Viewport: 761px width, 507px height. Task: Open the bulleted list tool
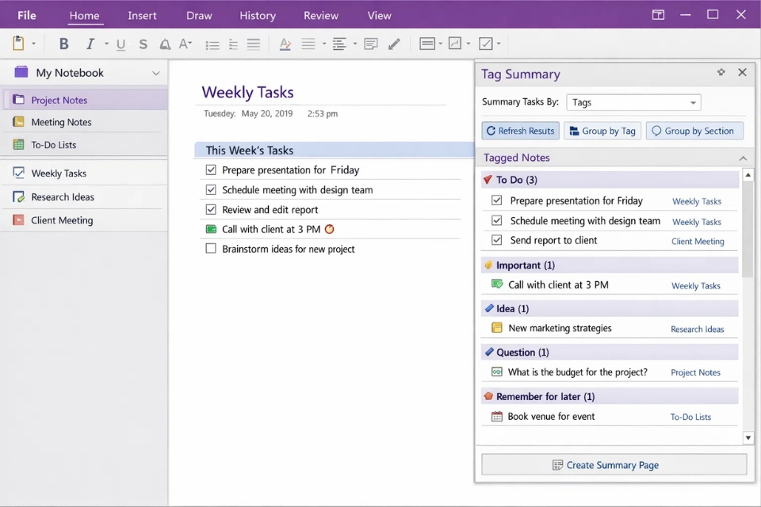tap(212, 44)
